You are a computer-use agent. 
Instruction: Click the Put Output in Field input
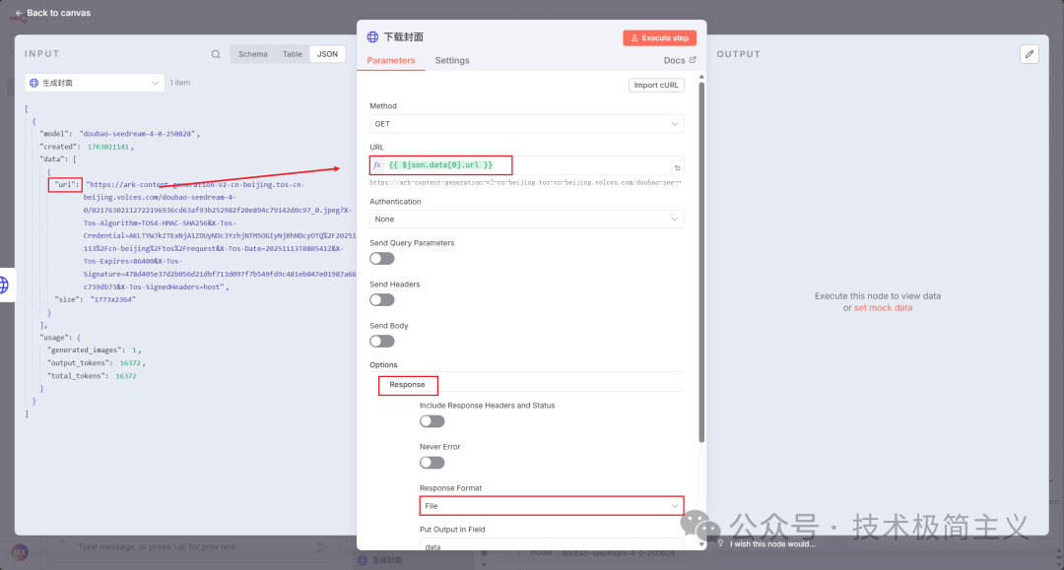(551, 545)
